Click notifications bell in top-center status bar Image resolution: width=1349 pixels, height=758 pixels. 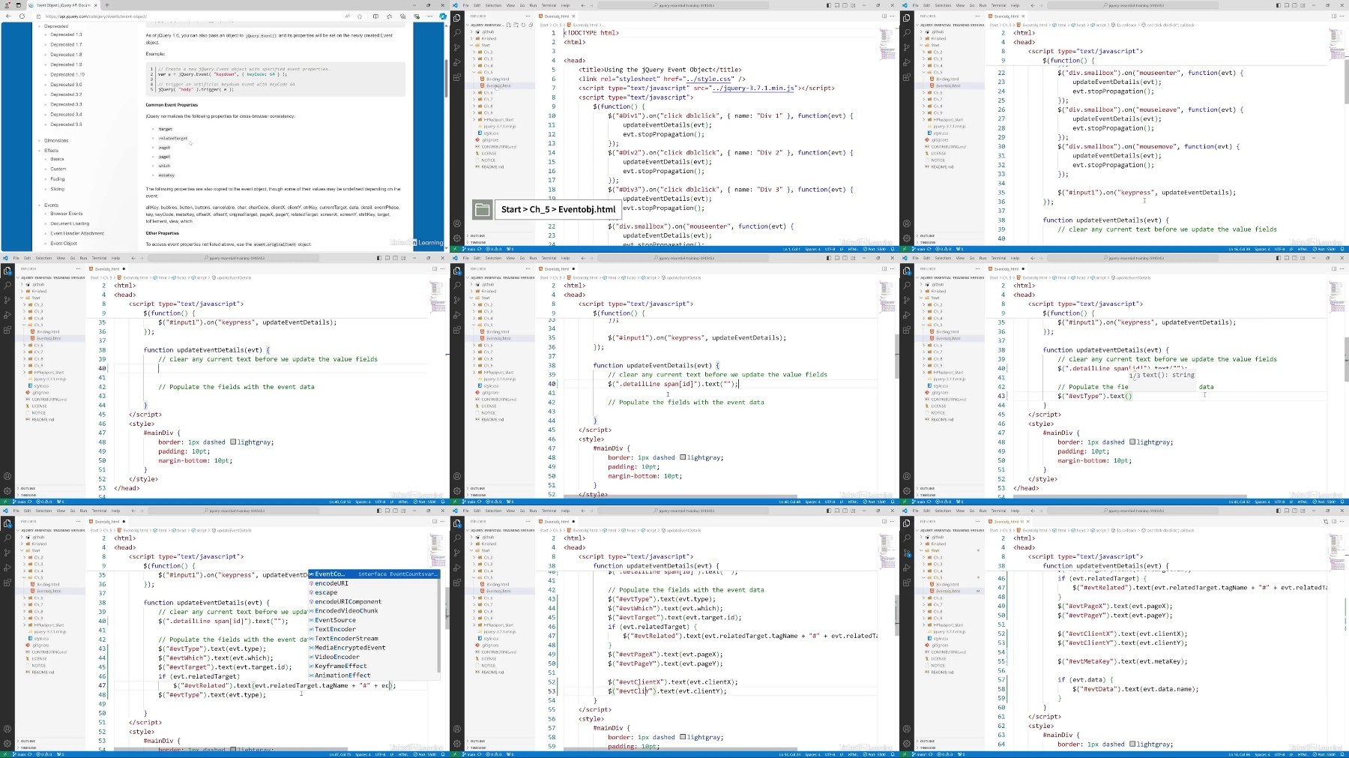pos(893,249)
